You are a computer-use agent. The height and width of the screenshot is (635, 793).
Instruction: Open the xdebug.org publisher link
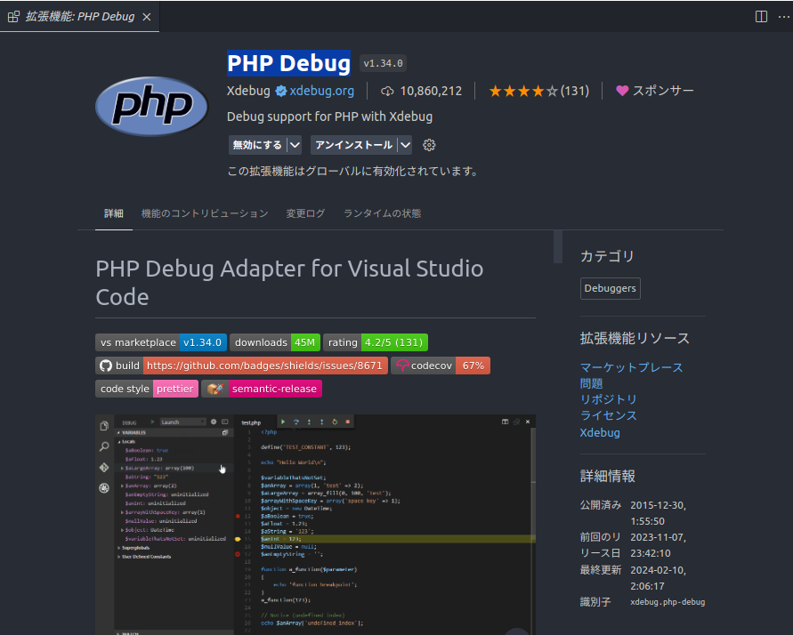point(321,91)
